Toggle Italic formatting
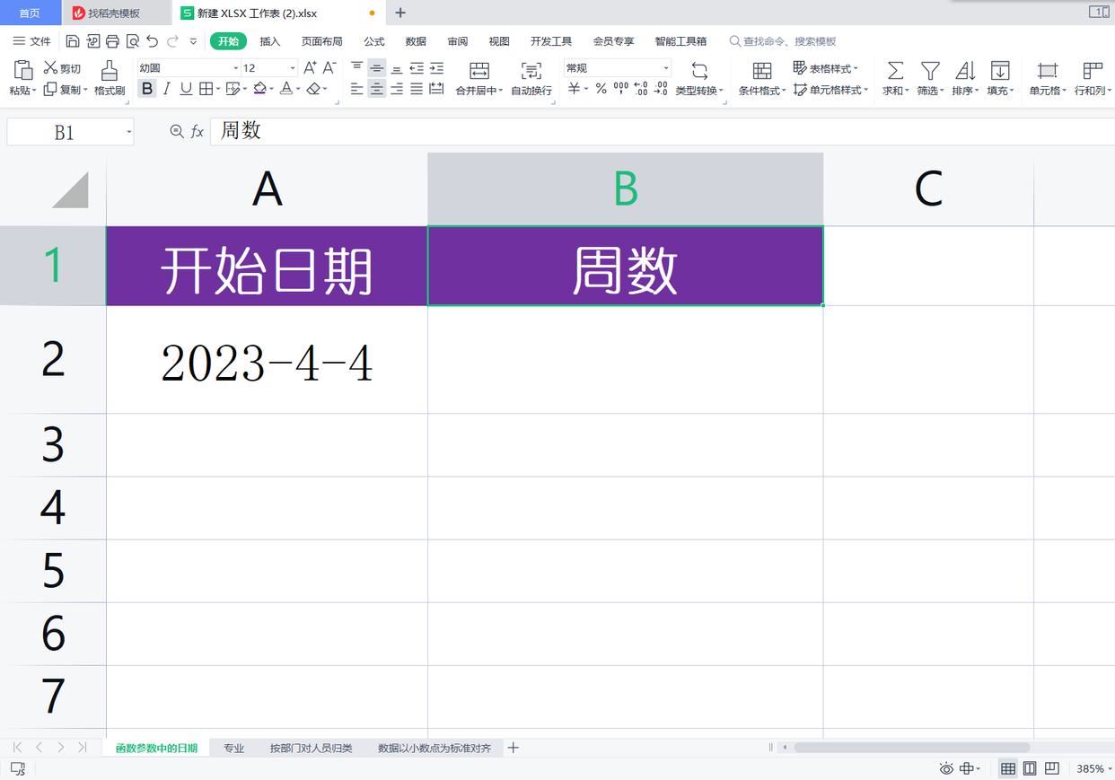1115x780 pixels. [x=166, y=89]
